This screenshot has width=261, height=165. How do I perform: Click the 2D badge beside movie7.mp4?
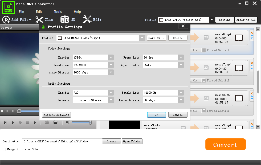tap(206, 68)
